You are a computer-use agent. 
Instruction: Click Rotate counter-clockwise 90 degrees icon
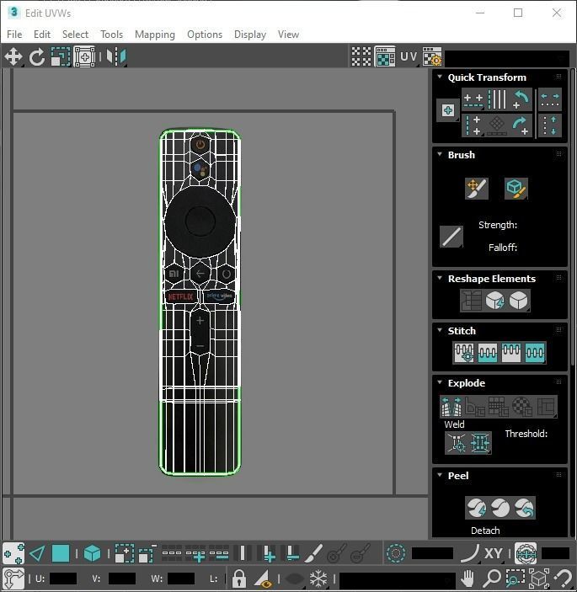click(521, 100)
